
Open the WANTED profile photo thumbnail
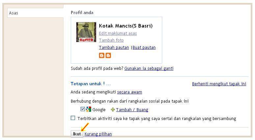point(86,32)
